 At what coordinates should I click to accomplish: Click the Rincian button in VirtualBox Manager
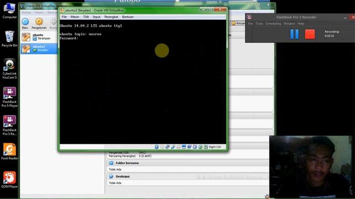pyautogui.click(x=238, y=23)
